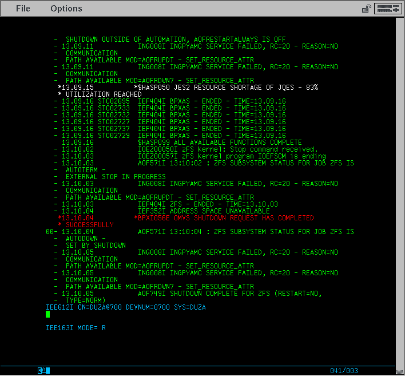405x376 pixels.
Task: Click the AOF749I SHUTDOWN COMPLETE FOR ZFS line
Action: pos(188,294)
